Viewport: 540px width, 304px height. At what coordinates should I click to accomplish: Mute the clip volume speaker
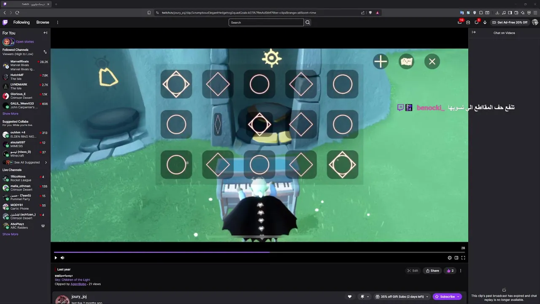tap(62, 258)
